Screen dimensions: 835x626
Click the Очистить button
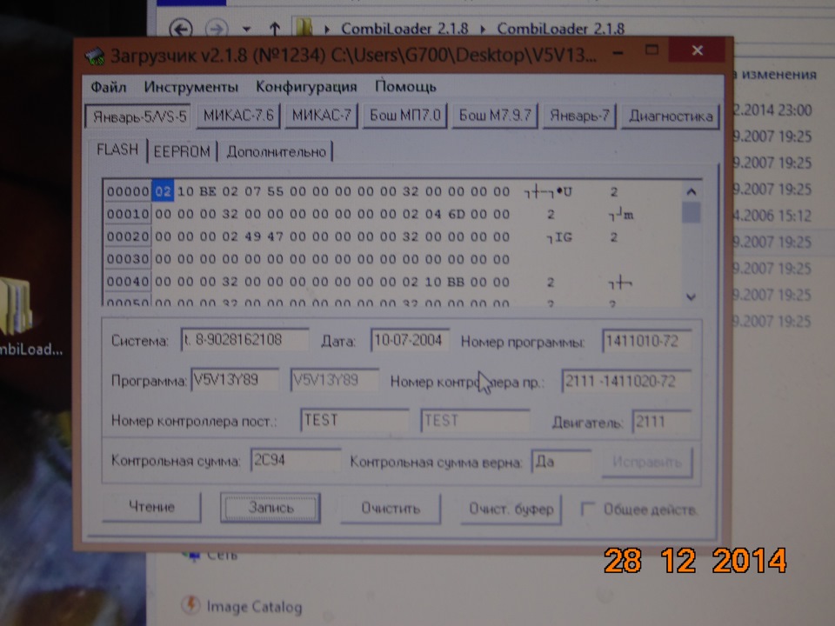tap(391, 509)
